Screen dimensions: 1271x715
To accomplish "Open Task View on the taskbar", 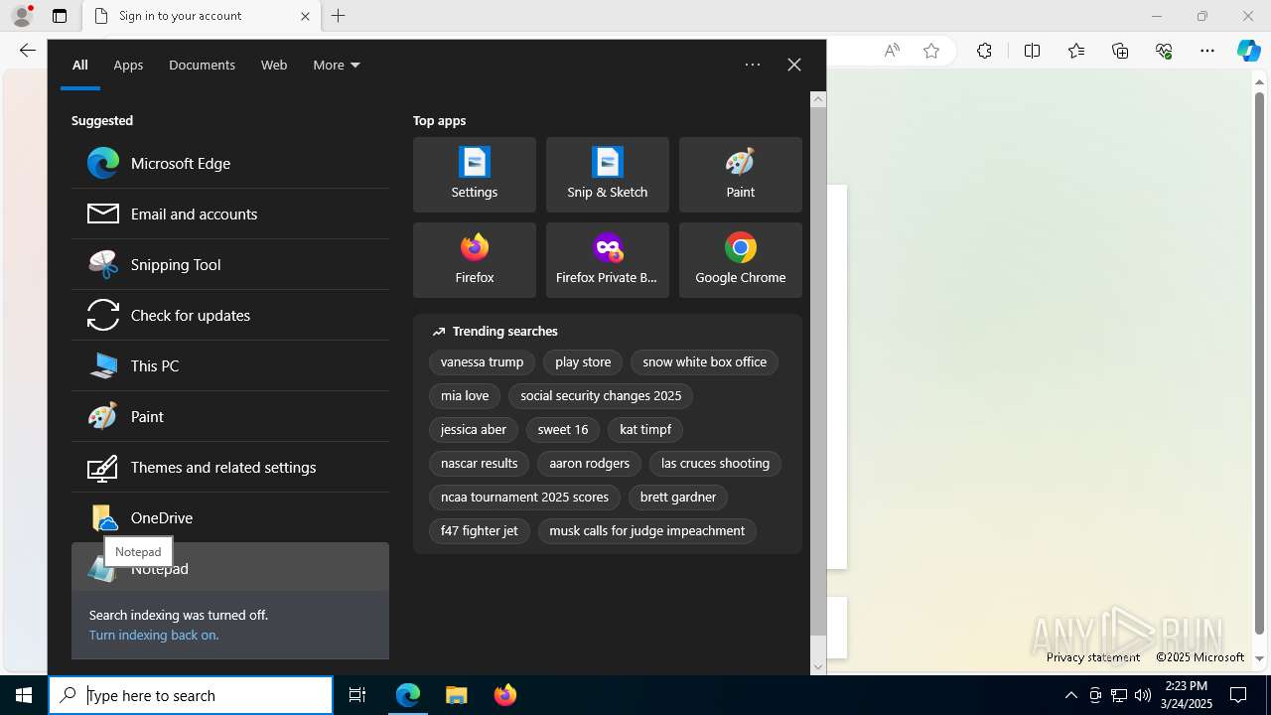I will click(x=357, y=695).
